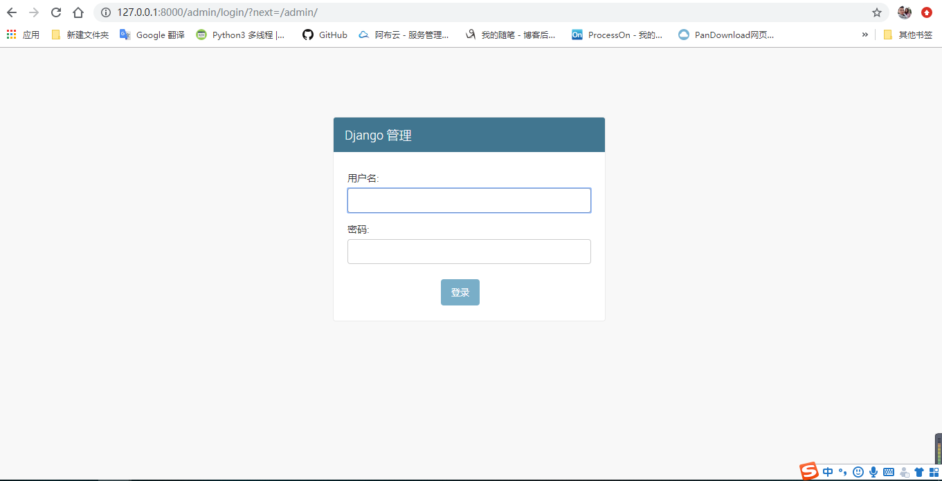Open the 我的随笔 - 博客后台 bookmark
Viewport: 942px width, 481px height.
click(x=511, y=35)
